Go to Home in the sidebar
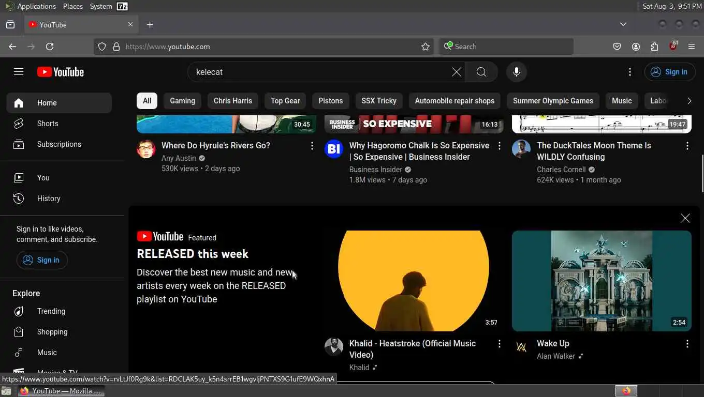The image size is (704, 397). click(59, 103)
